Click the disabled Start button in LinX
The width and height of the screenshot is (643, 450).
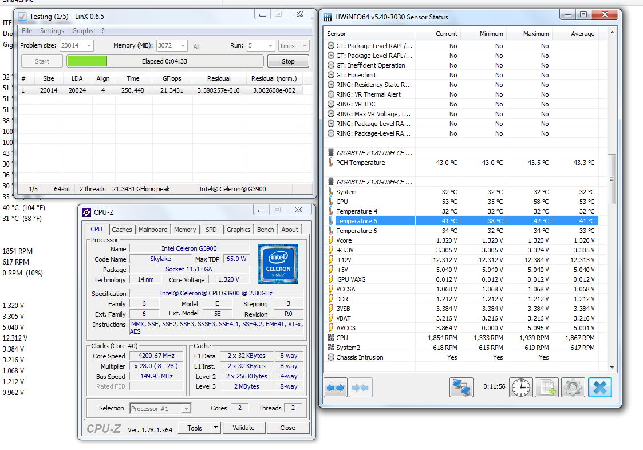pyautogui.click(x=42, y=61)
